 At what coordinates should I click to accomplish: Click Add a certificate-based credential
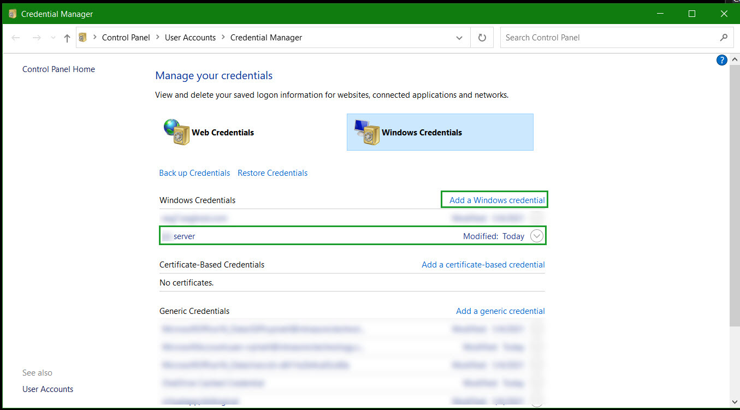(x=483, y=264)
